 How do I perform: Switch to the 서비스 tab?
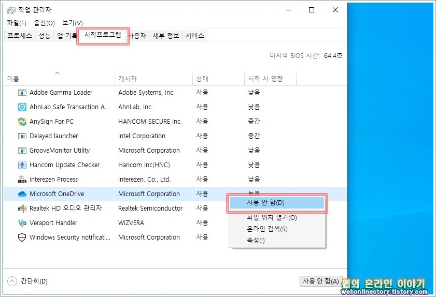195,36
